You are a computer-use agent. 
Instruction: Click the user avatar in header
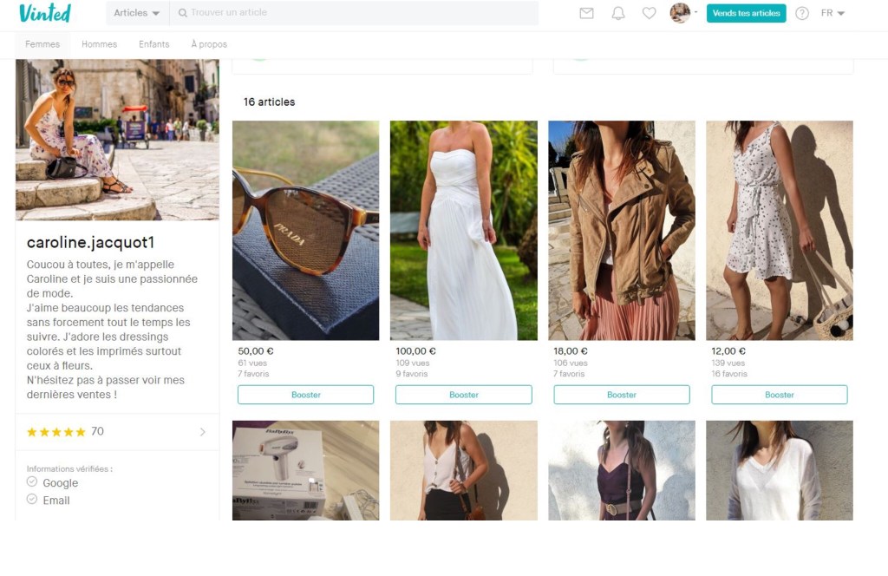(x=680, y=13)
